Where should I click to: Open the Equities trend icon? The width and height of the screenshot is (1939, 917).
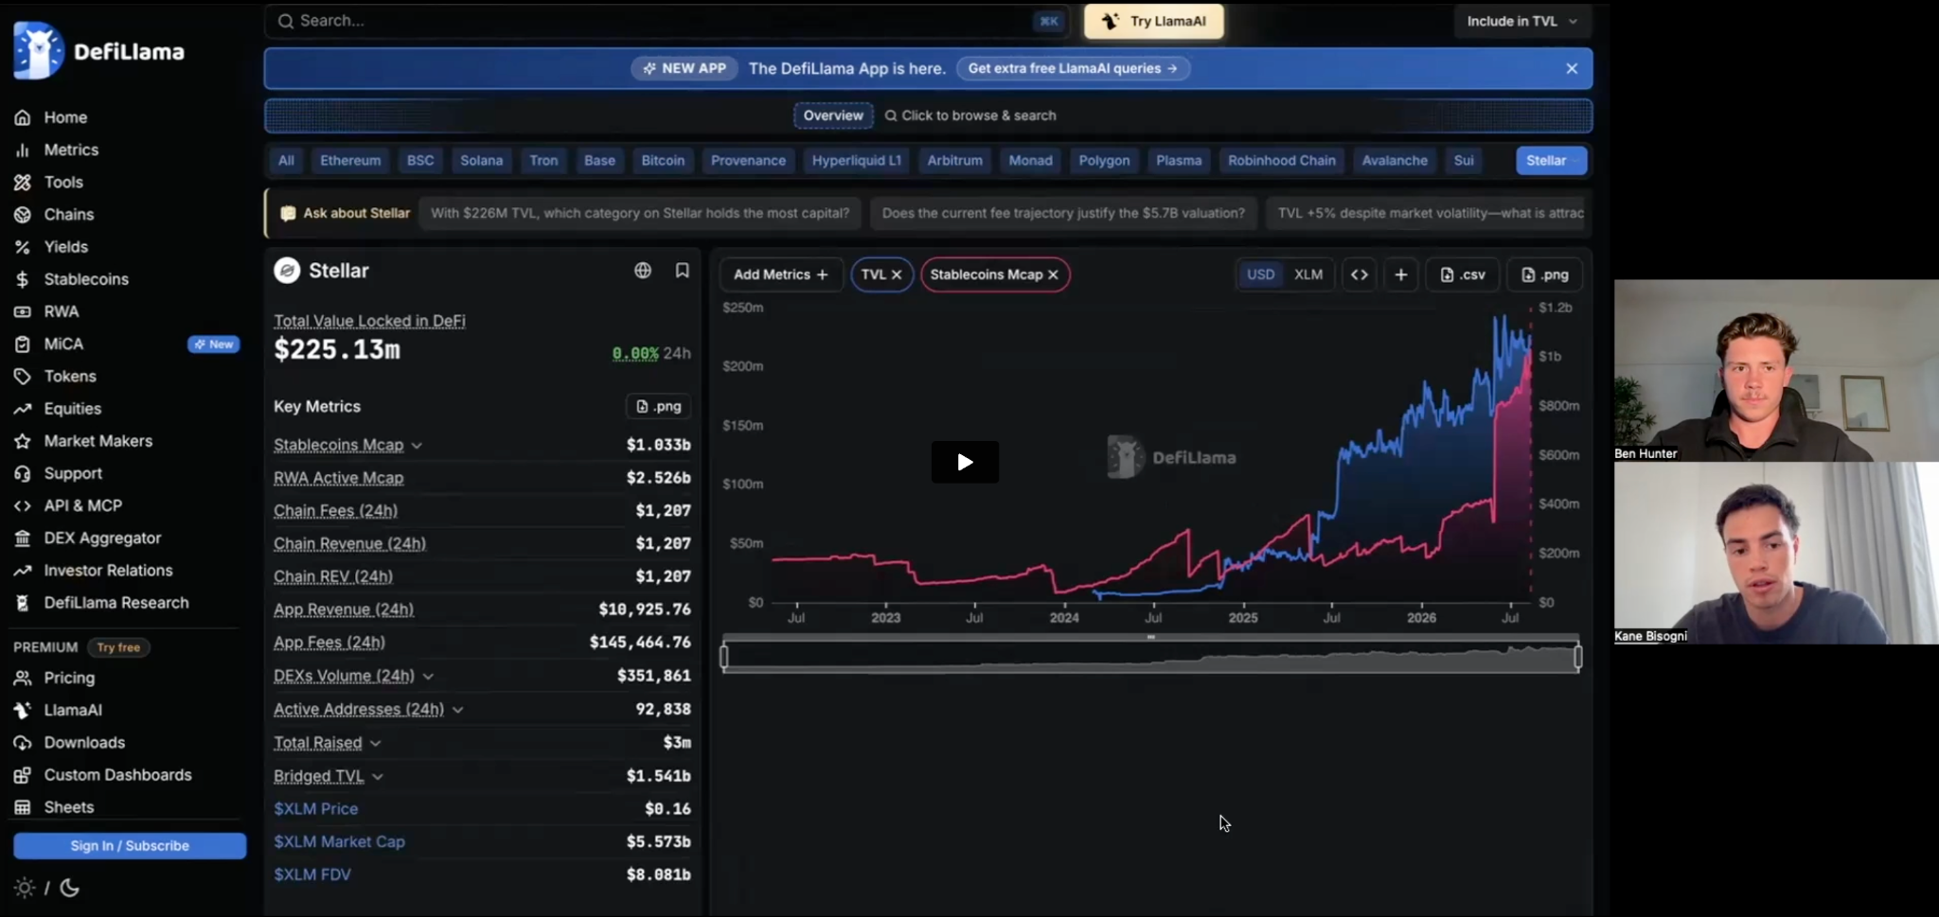point(23,409)
